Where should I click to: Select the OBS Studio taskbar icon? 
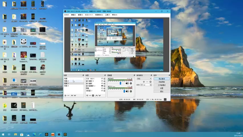59,135
